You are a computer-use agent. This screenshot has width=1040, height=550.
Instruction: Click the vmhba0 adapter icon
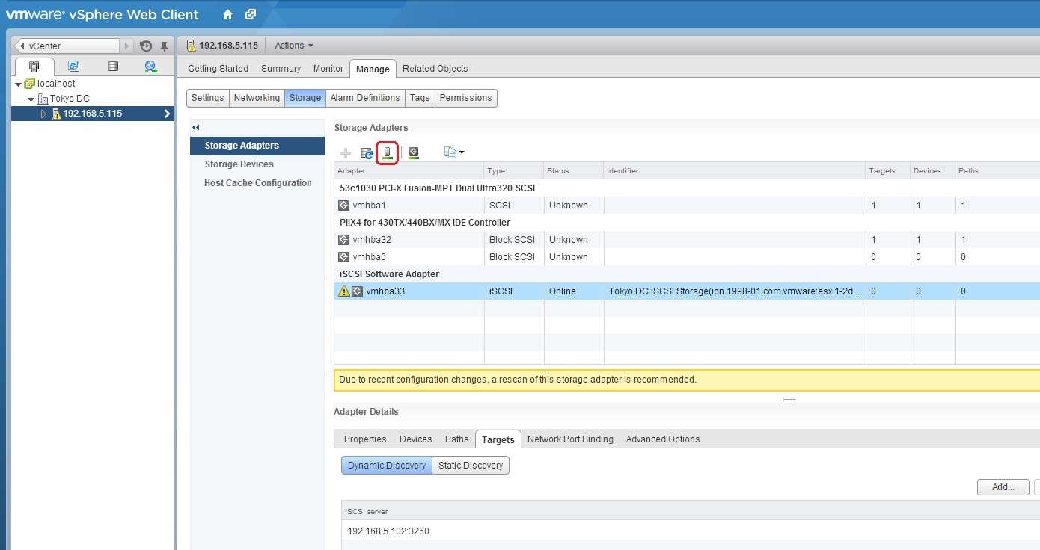click(x=344, y=257)
